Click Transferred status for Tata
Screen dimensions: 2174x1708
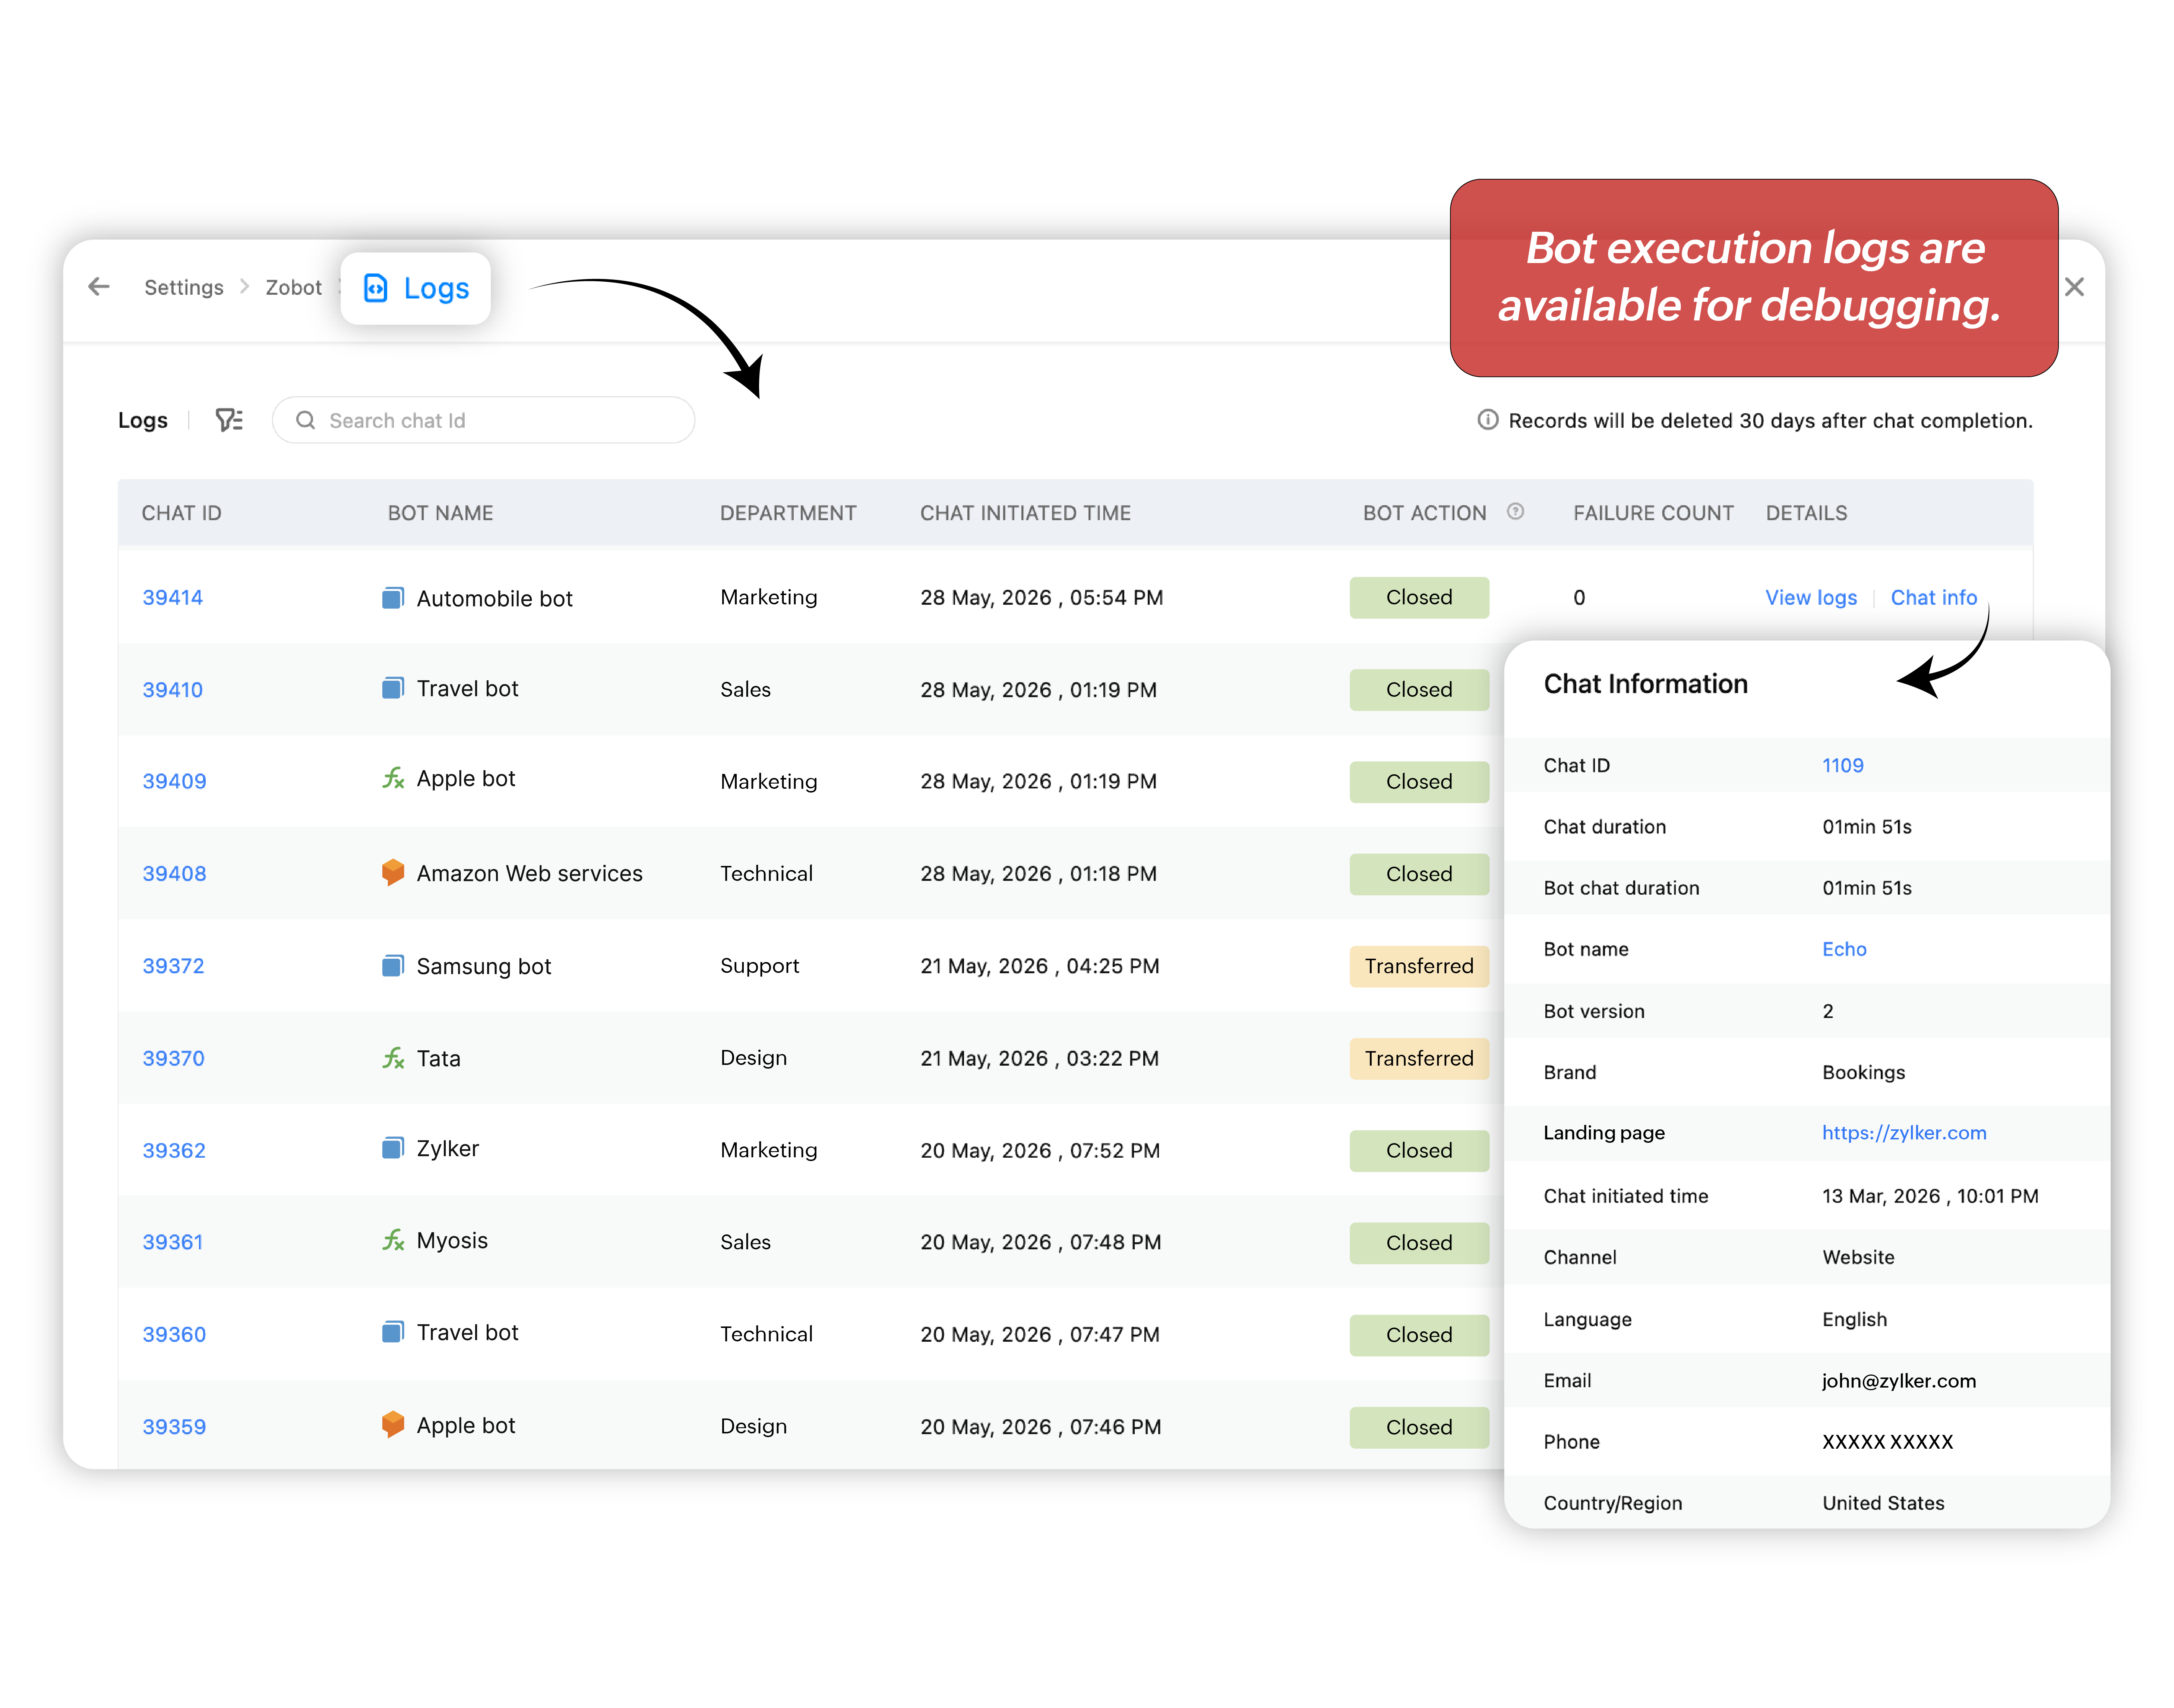[1419, 1058]
